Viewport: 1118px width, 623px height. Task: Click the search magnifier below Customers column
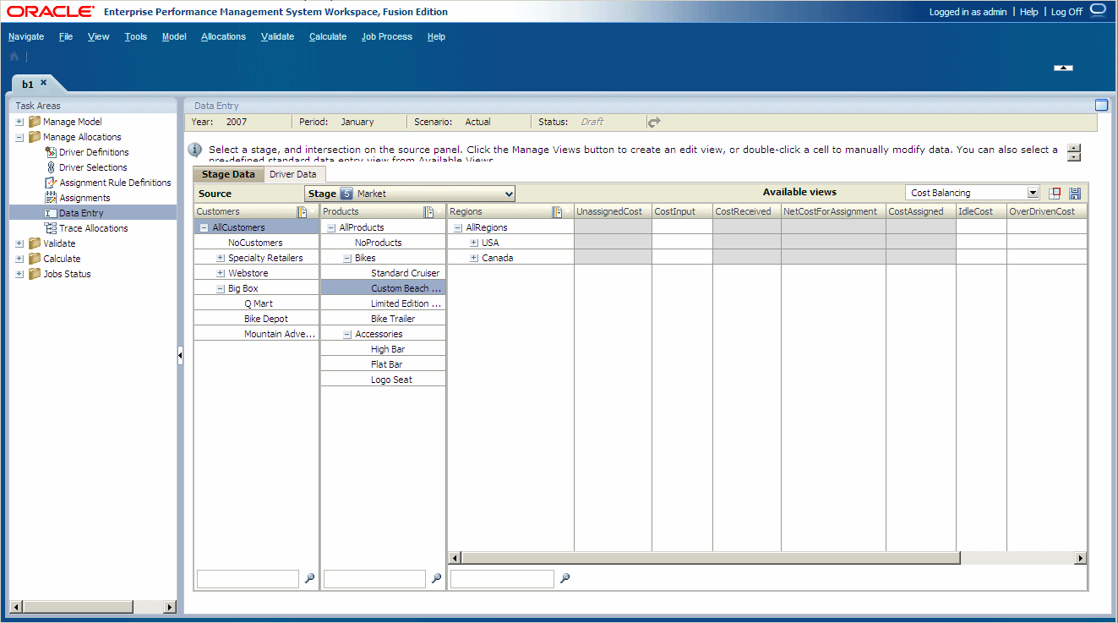pos(309,578)
